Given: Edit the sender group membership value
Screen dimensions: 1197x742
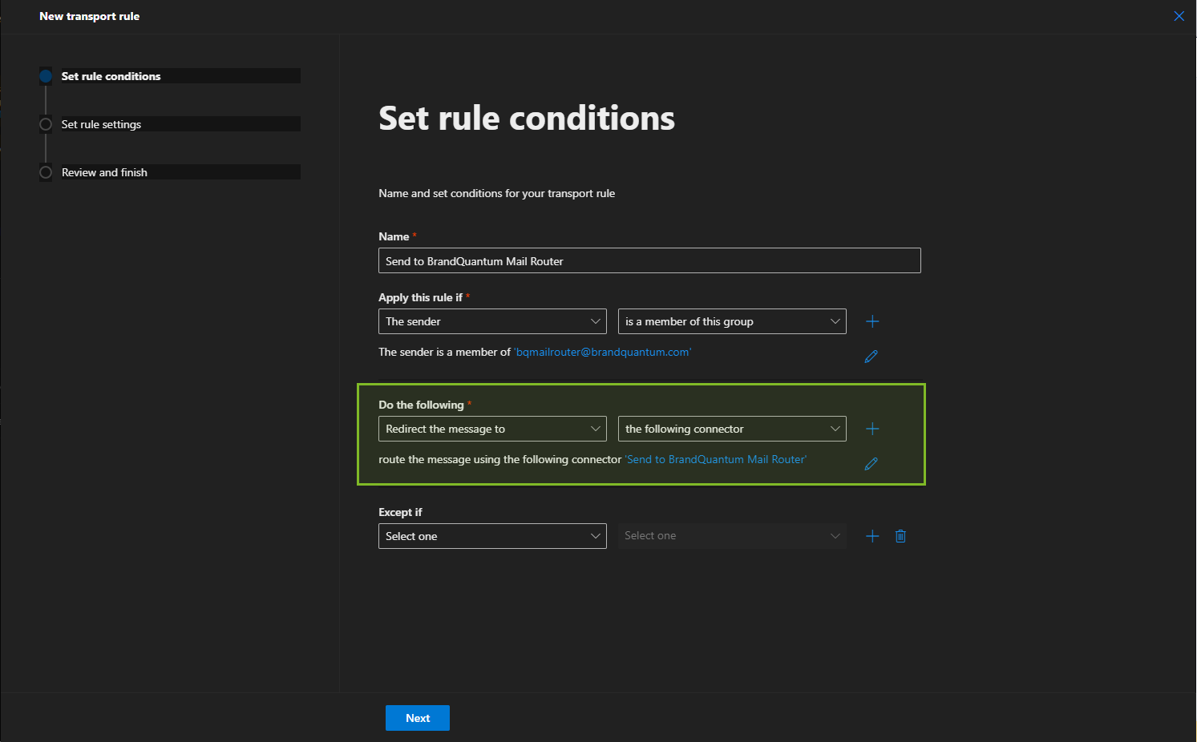Looking at the screenshot, I should point(871,357).
